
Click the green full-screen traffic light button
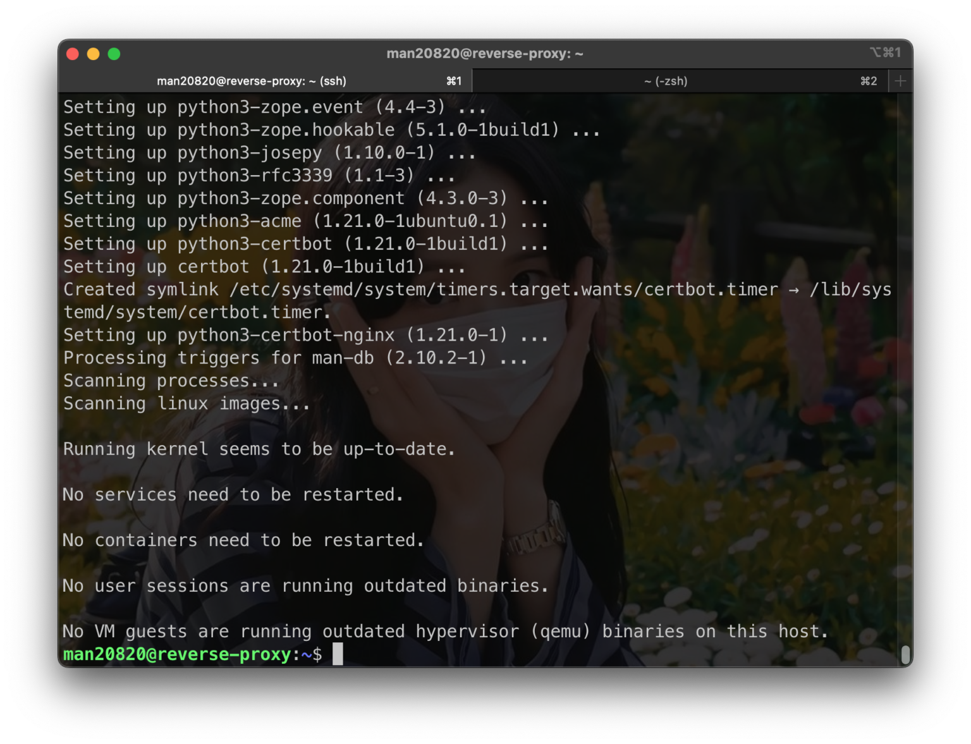click(114, 54)
